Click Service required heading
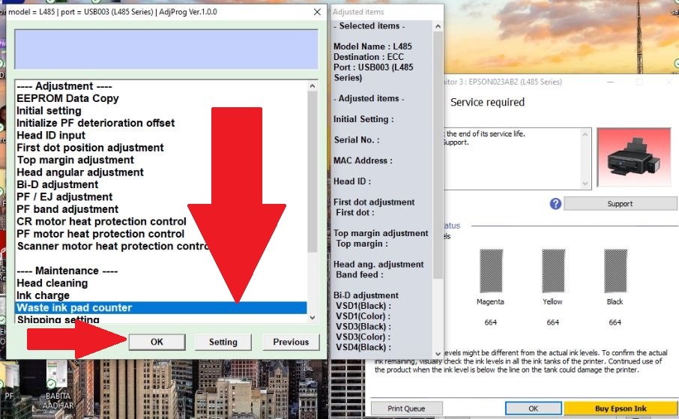The image size is (679, 419). 487,102
